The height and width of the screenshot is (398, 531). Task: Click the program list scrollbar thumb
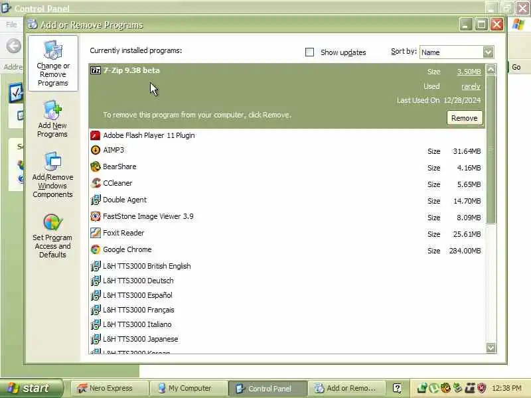point(491,149)
